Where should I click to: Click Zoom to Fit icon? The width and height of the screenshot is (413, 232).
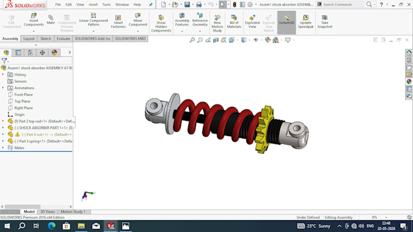[193, 40]
